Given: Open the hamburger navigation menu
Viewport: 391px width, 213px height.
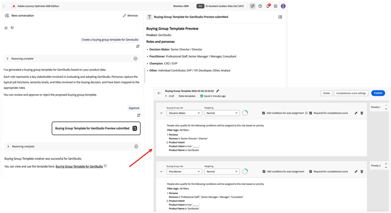Looking at the screenshot, I should click(x=4, y=6).
